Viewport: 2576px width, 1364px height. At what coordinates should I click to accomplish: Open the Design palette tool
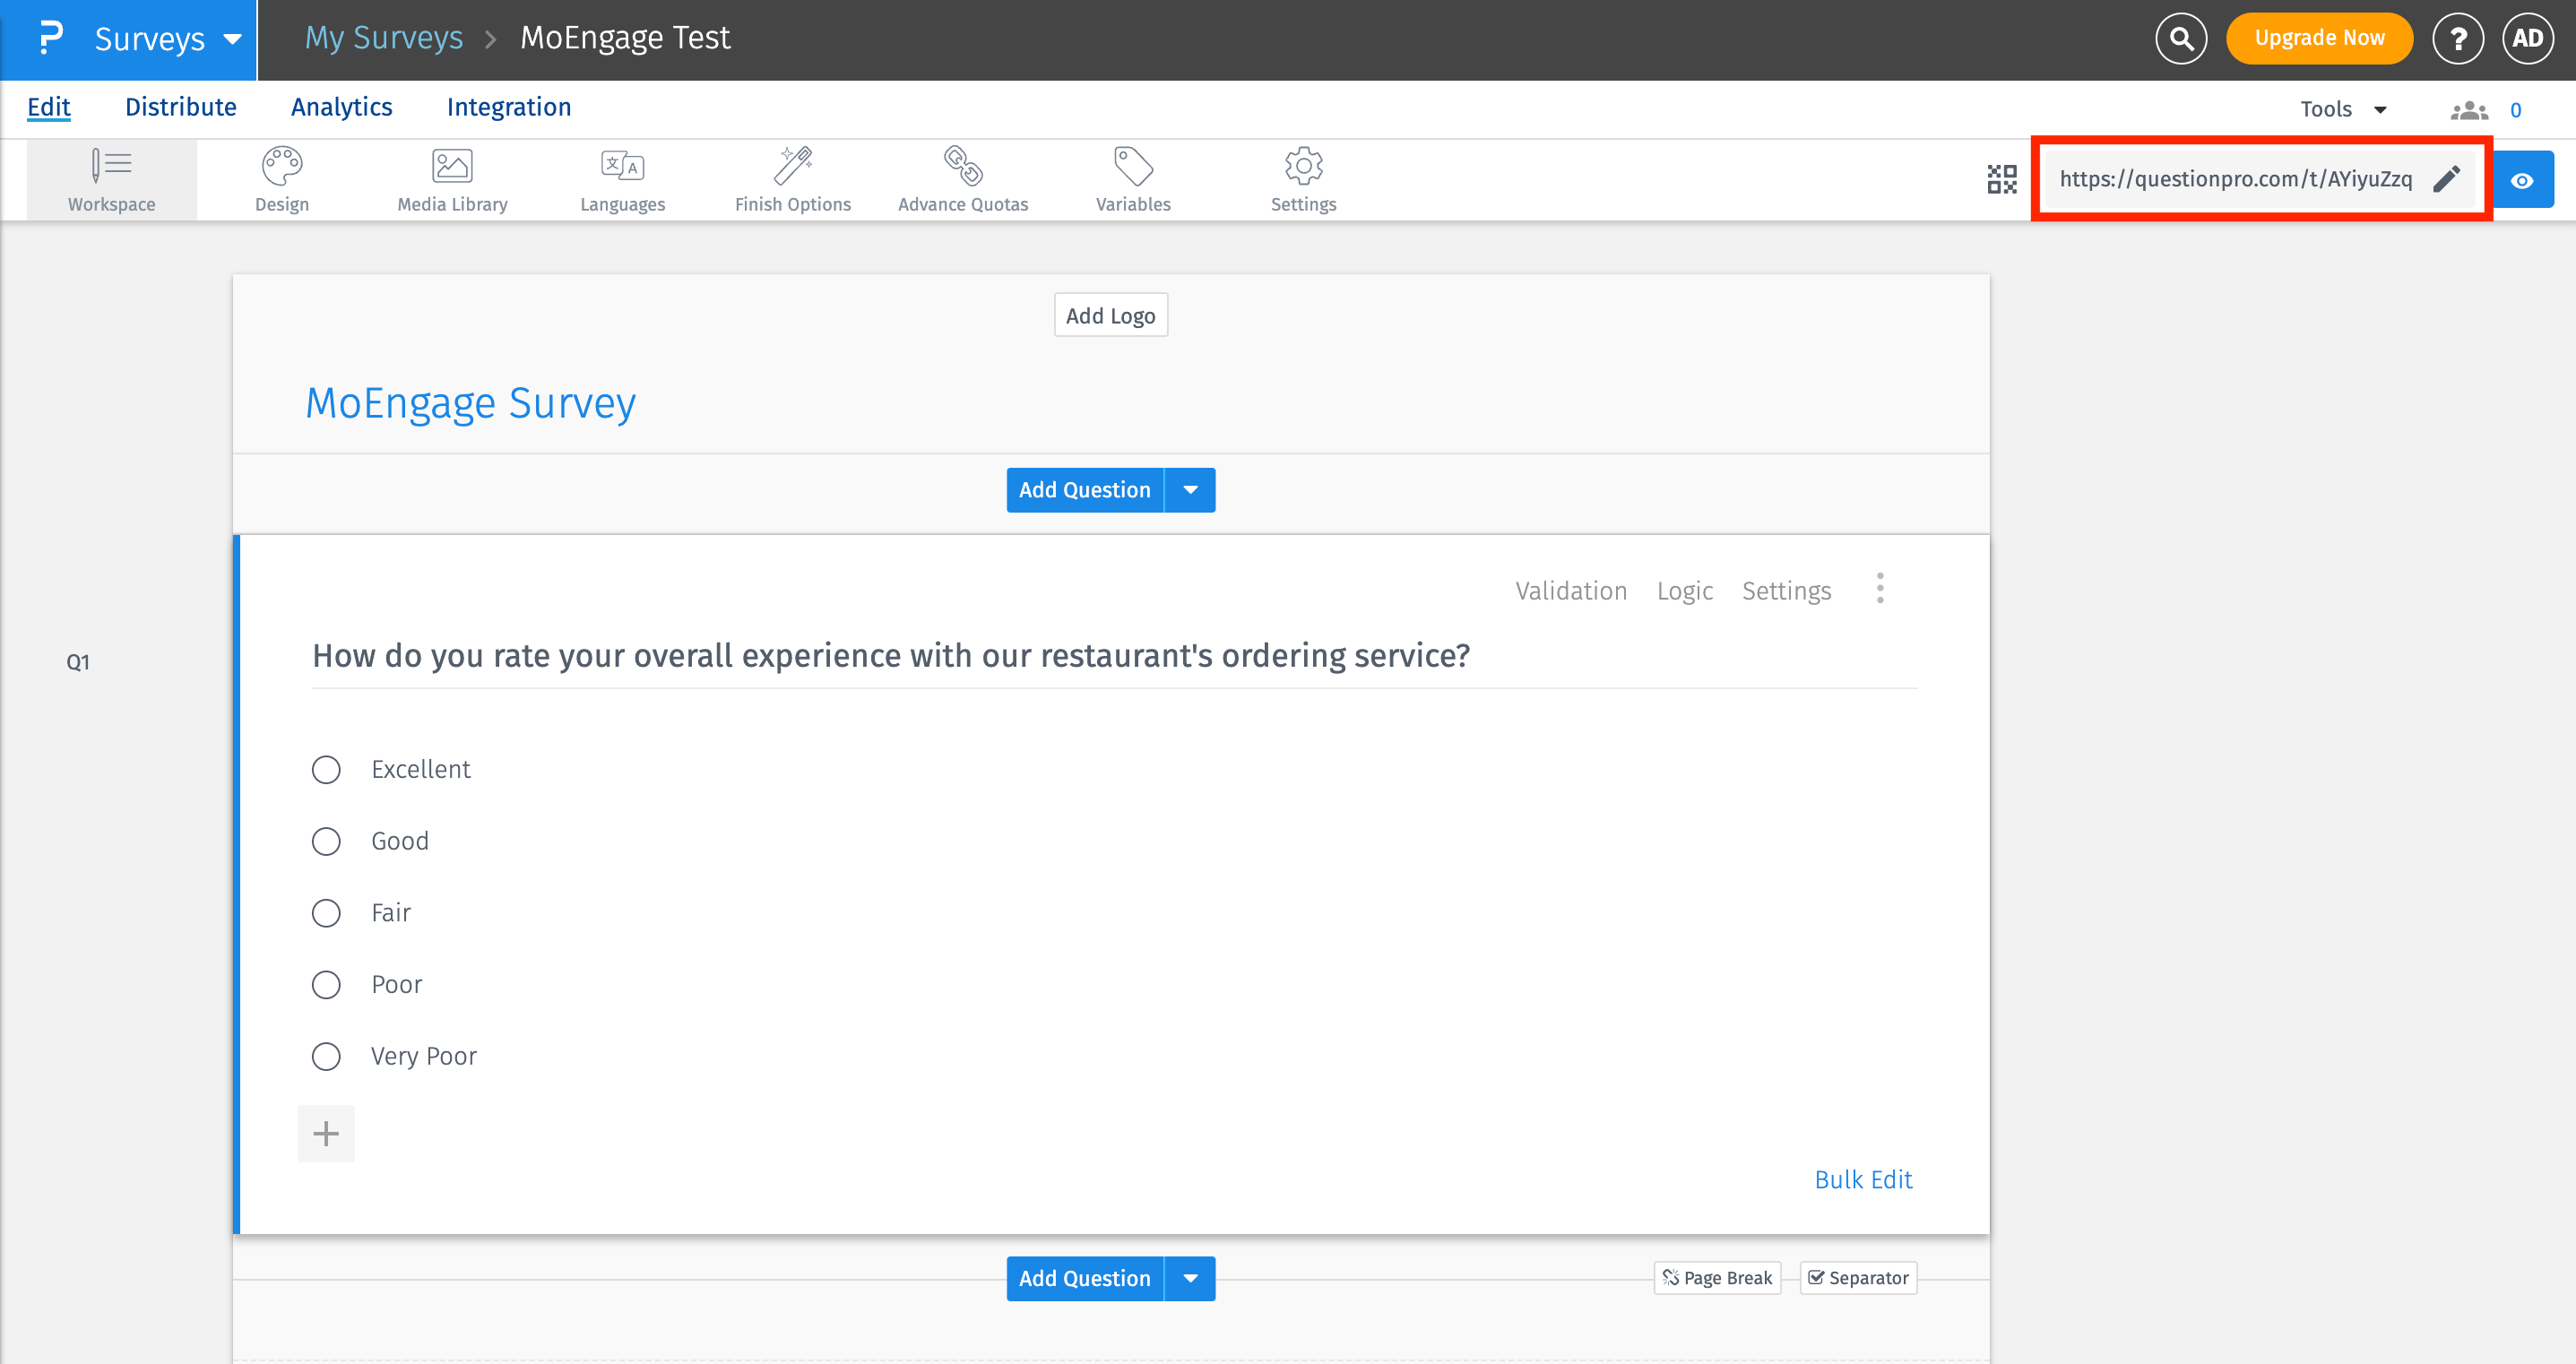click(282, 180)
